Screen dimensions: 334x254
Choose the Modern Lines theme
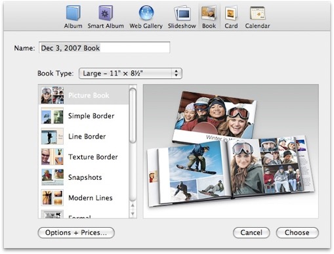(x=83, y=198)
